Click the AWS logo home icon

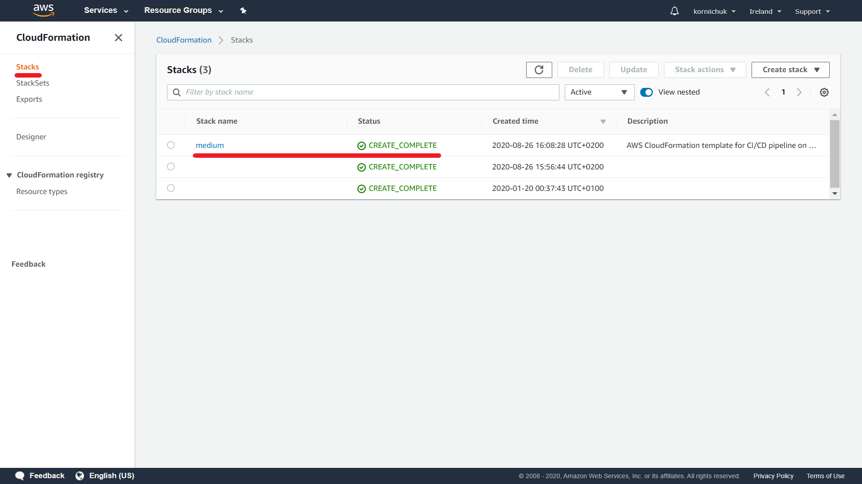pyautogui.click(x=44, y=10)
